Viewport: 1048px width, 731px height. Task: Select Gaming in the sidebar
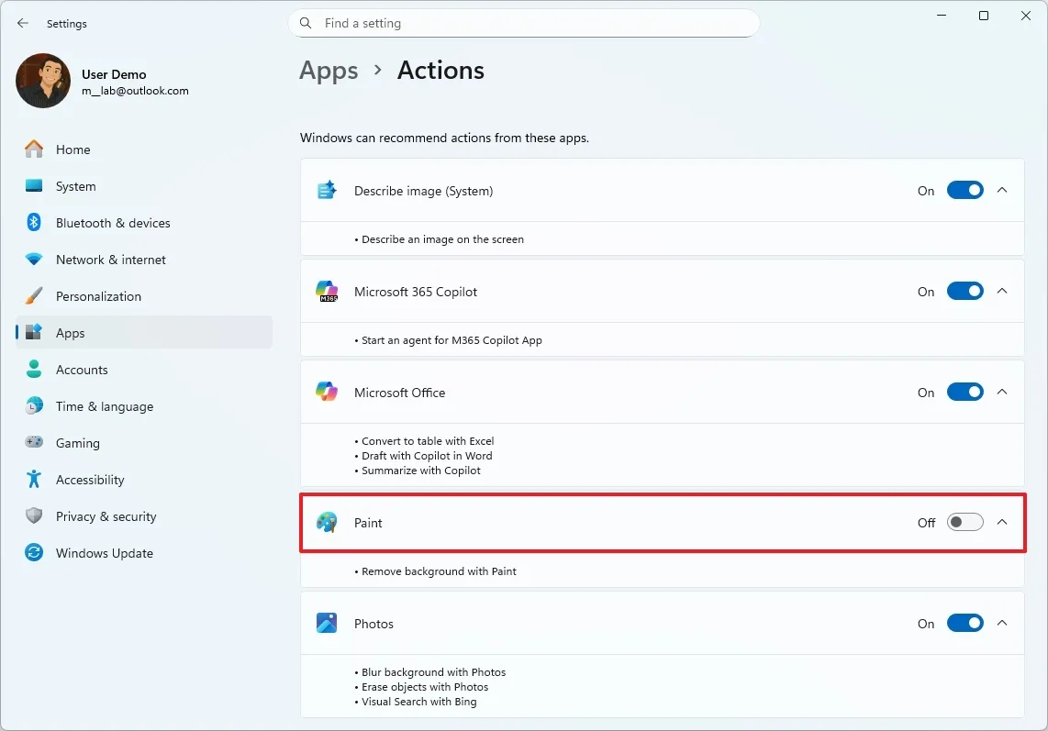(33, 442)
